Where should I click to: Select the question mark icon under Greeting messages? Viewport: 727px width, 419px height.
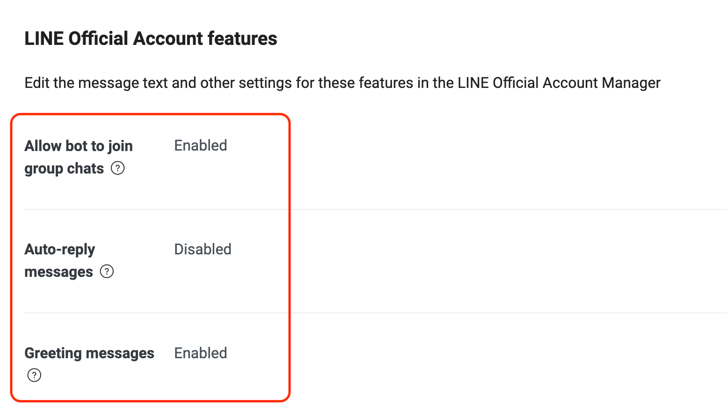tap(33, 375)
